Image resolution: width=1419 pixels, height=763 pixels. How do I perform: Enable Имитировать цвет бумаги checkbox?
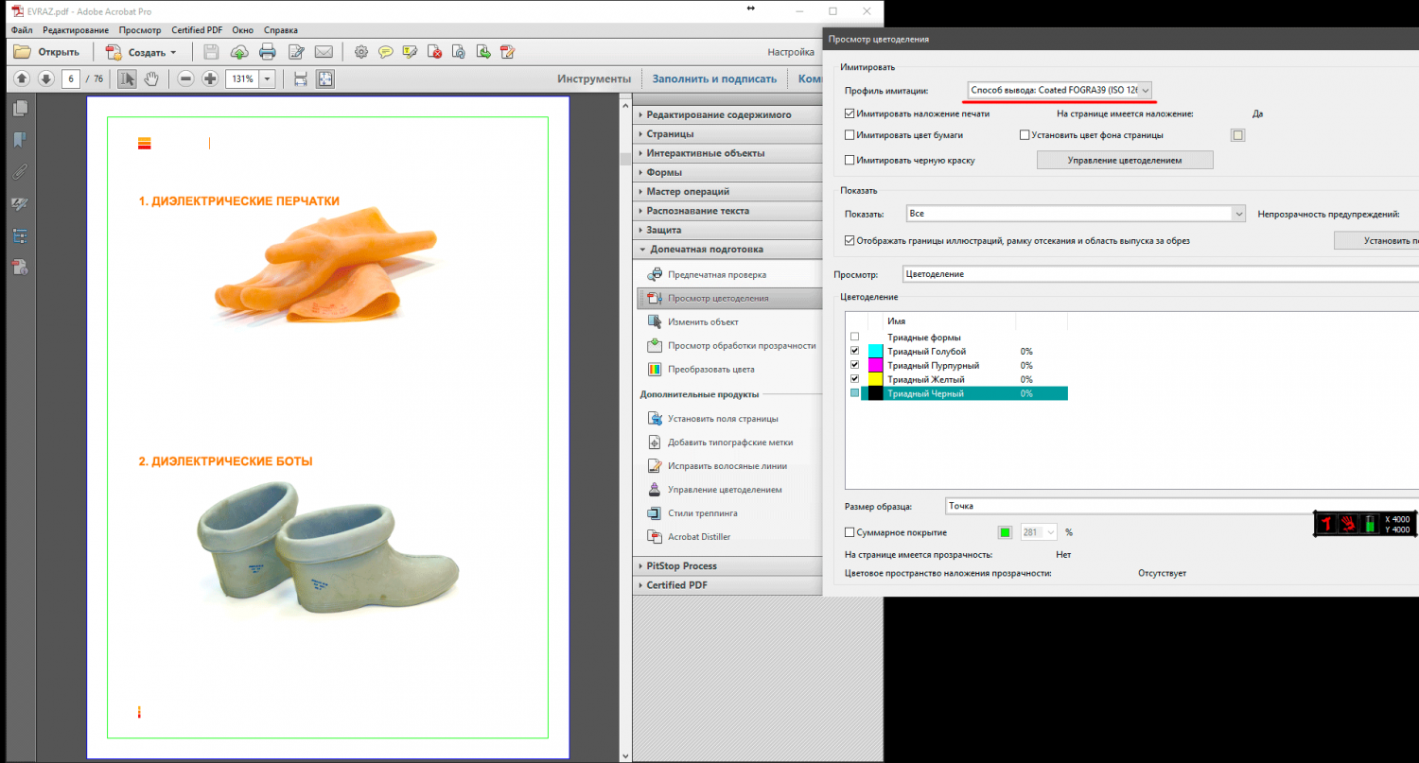pyautogui.click(x=850, y=135)
